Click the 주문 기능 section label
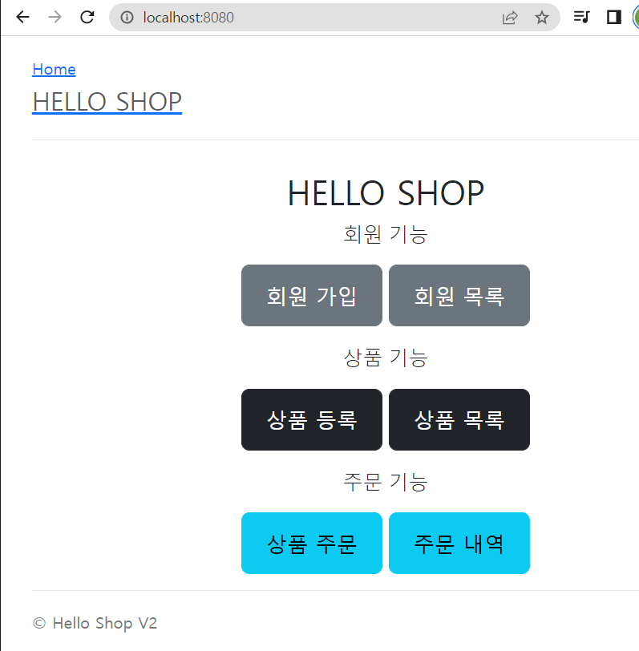The height and width of the screenshot is (651, 639). pyautogui.click(x=386, y=482)
